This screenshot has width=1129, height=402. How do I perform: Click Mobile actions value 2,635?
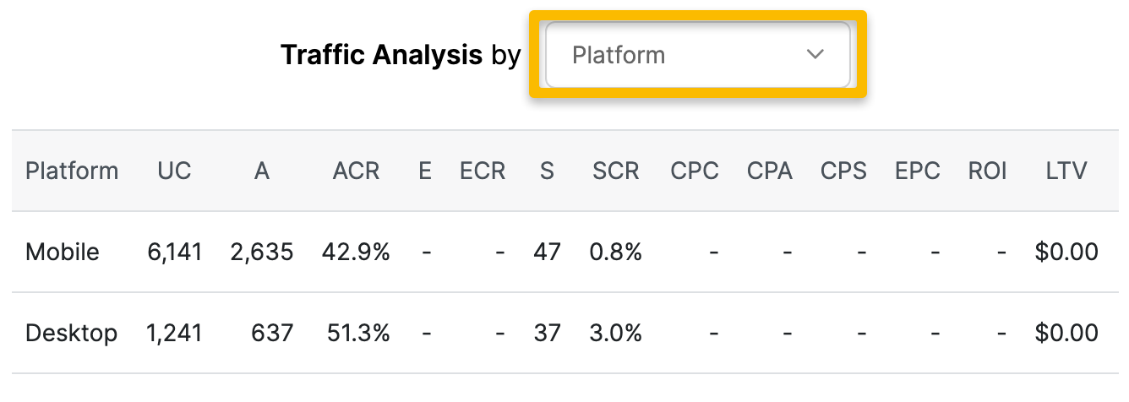(261, 252)
